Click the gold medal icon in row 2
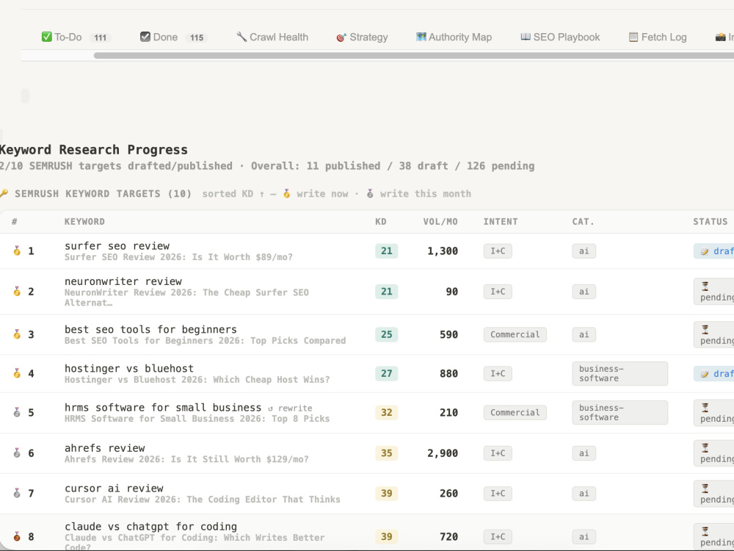This screenshot has height=551, width=734. pyautogui.click(x=17, y=292)
